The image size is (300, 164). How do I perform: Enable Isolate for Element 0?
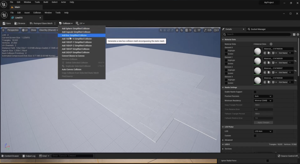(226, 54)
